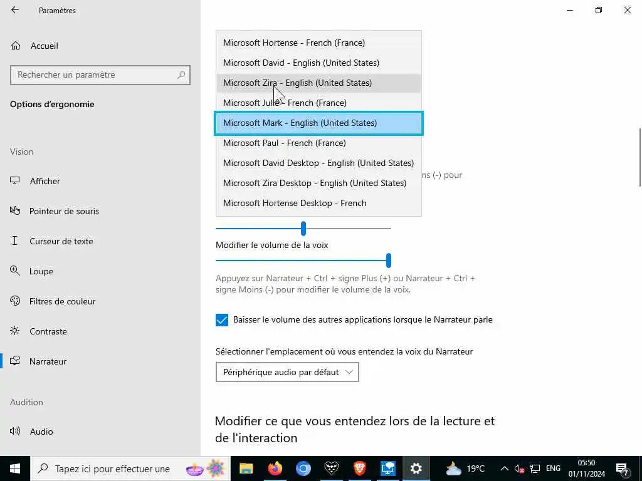Choose Microsoft Hortense Desktop - French voice
The width and height of the screenshot is (642, 481).
point(318,203)
